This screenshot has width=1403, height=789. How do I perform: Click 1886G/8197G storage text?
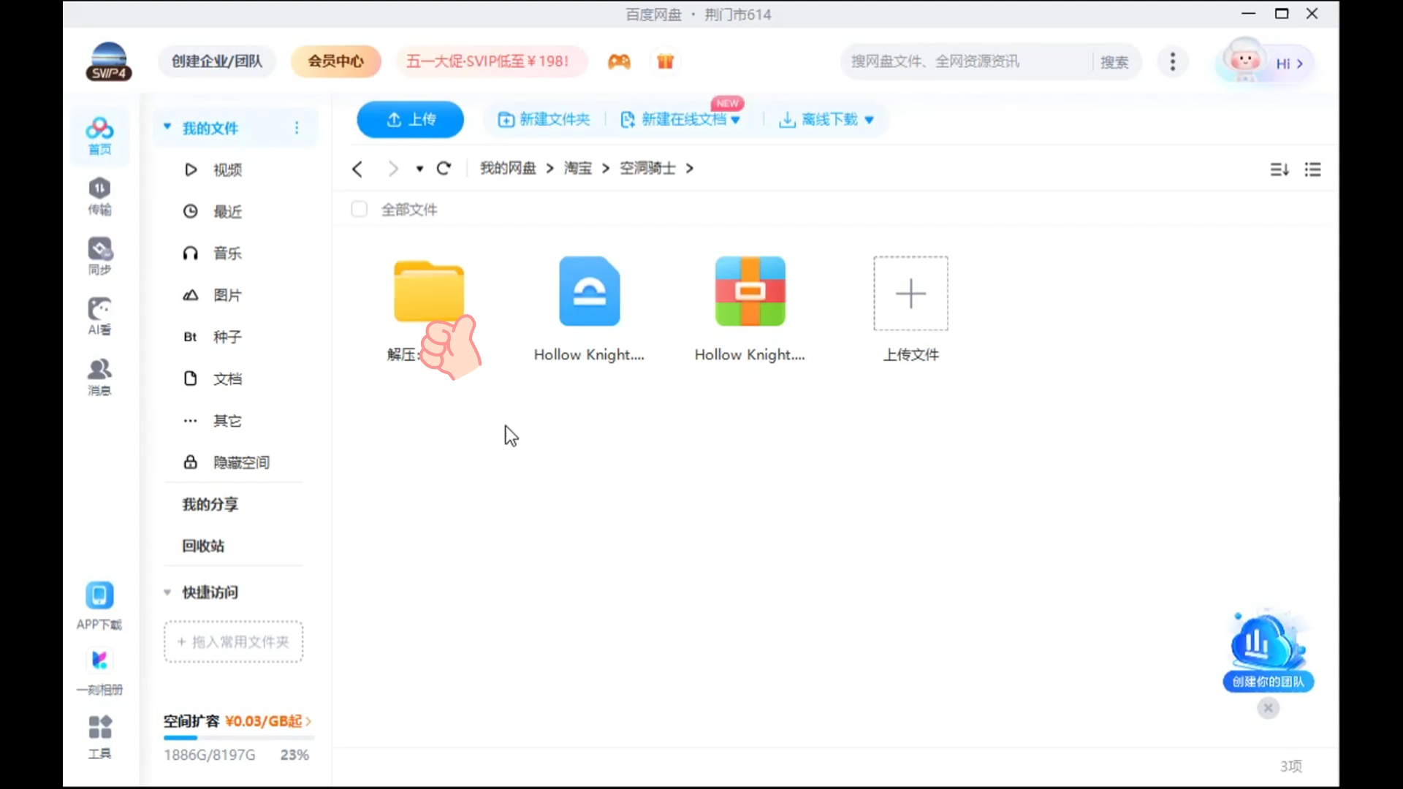210,755
